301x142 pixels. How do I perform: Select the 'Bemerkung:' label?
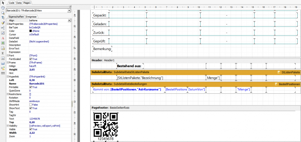[102, 49]
